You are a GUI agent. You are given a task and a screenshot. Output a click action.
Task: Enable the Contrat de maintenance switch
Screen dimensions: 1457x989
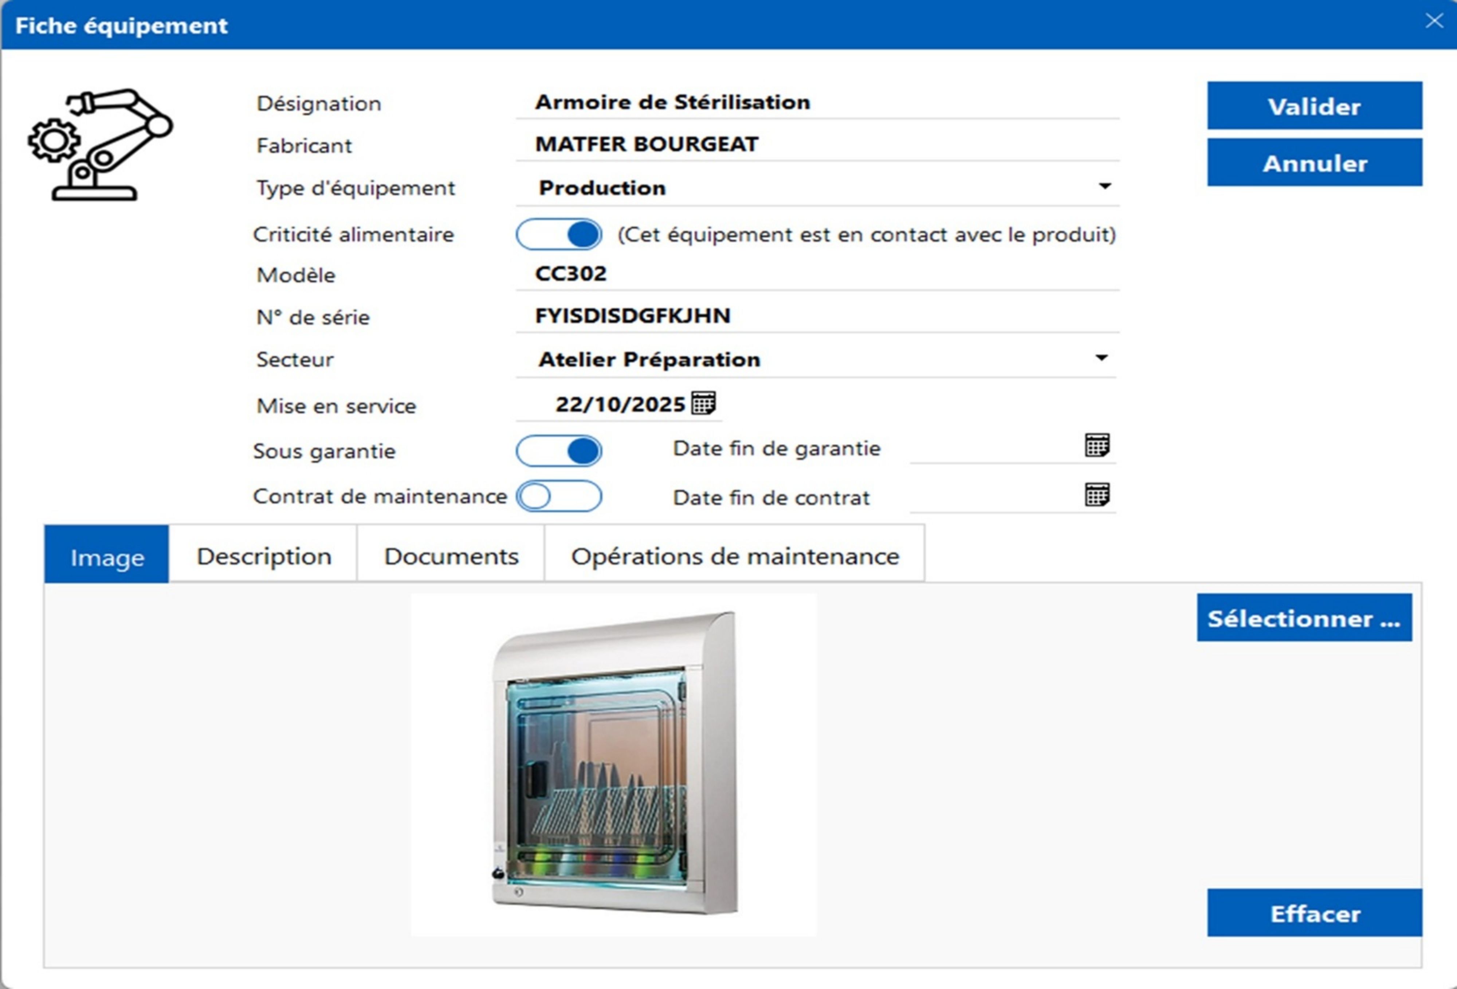[x=559, y=496]
